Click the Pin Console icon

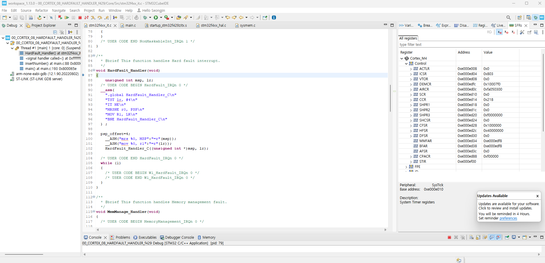[x=507, y=237]
